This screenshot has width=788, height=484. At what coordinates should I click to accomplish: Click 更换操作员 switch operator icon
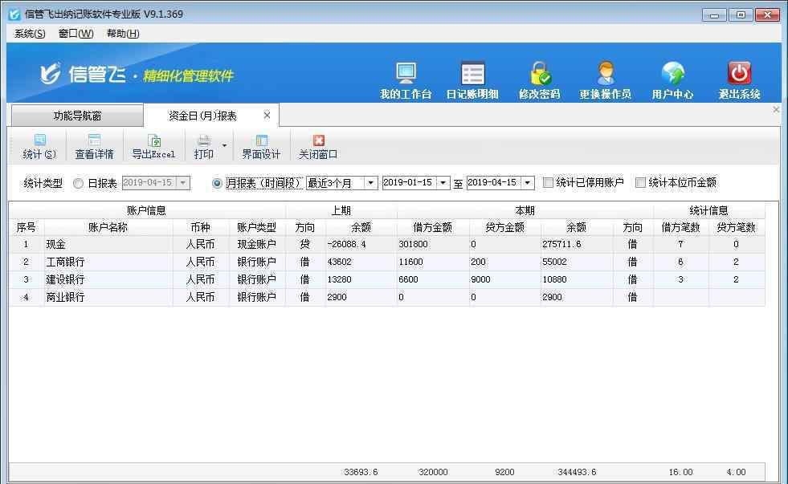(x=605, y=79)
